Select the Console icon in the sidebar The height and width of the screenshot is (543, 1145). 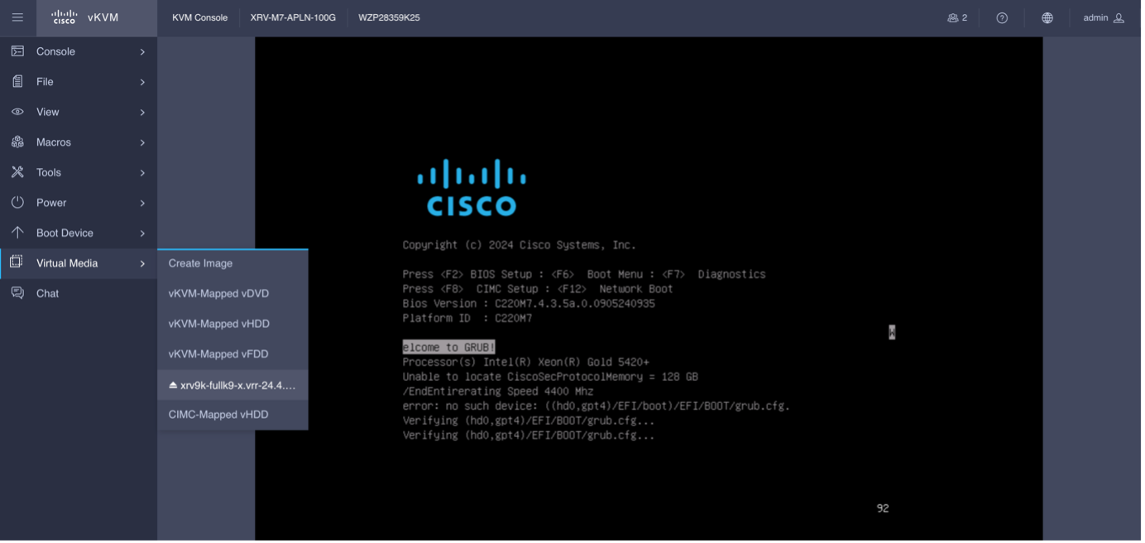(x=18, y=50)
